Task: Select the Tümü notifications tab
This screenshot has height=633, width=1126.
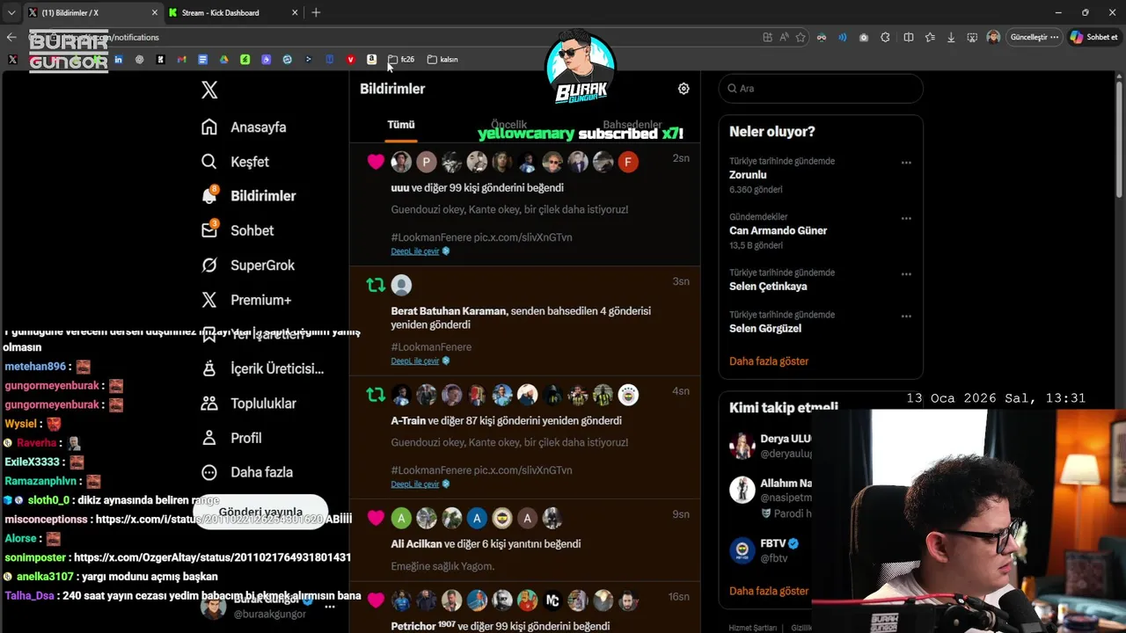Action: pos(401,125)
